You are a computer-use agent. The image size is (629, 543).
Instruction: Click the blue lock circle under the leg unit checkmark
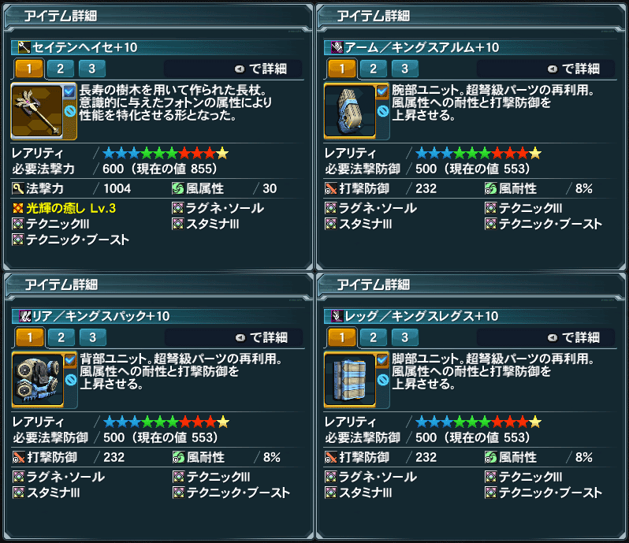(x=383, y=380)
